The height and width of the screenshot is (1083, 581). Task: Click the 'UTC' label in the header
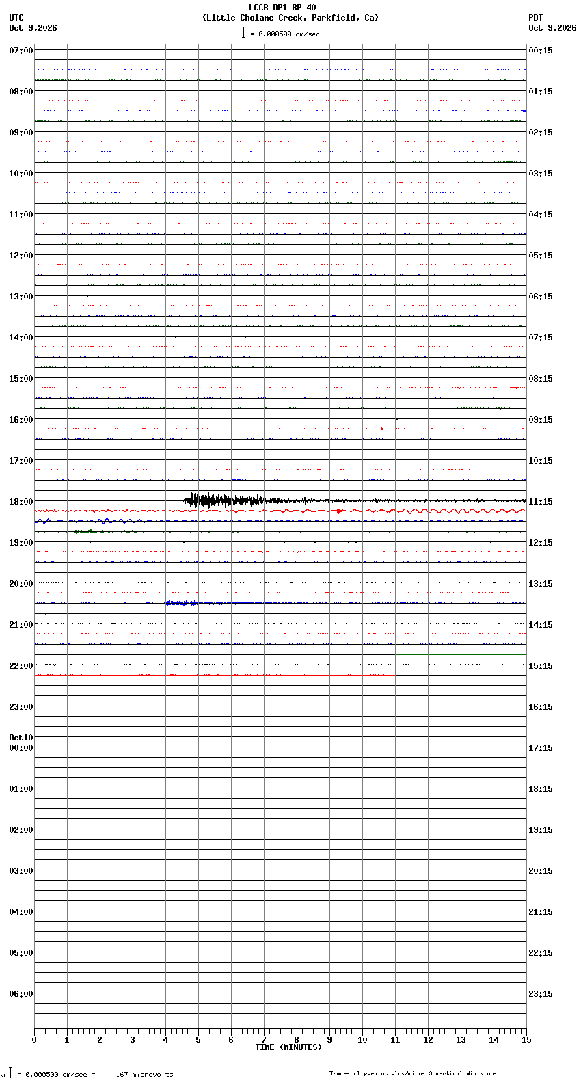pyautogui.click(x=16, y=18)
